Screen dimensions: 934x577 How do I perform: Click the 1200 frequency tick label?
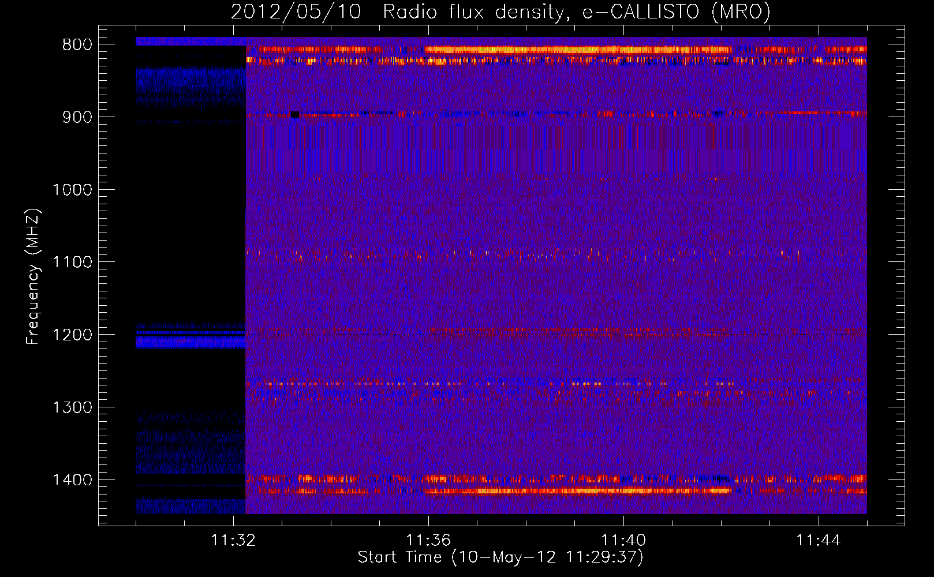[72, 335]
